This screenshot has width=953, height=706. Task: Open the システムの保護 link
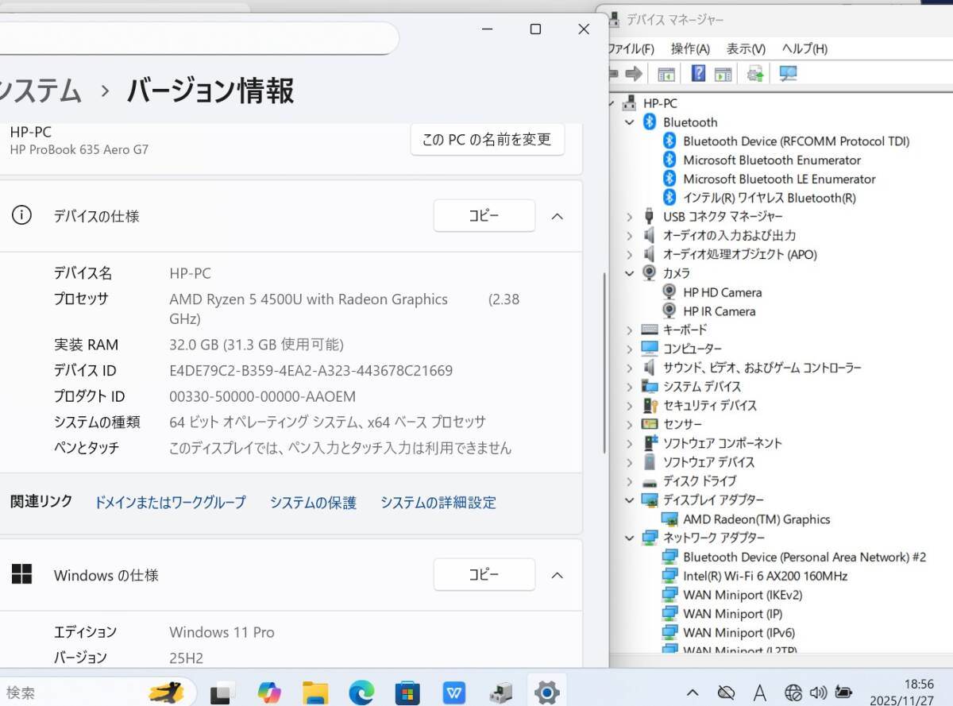pos(313,502)
